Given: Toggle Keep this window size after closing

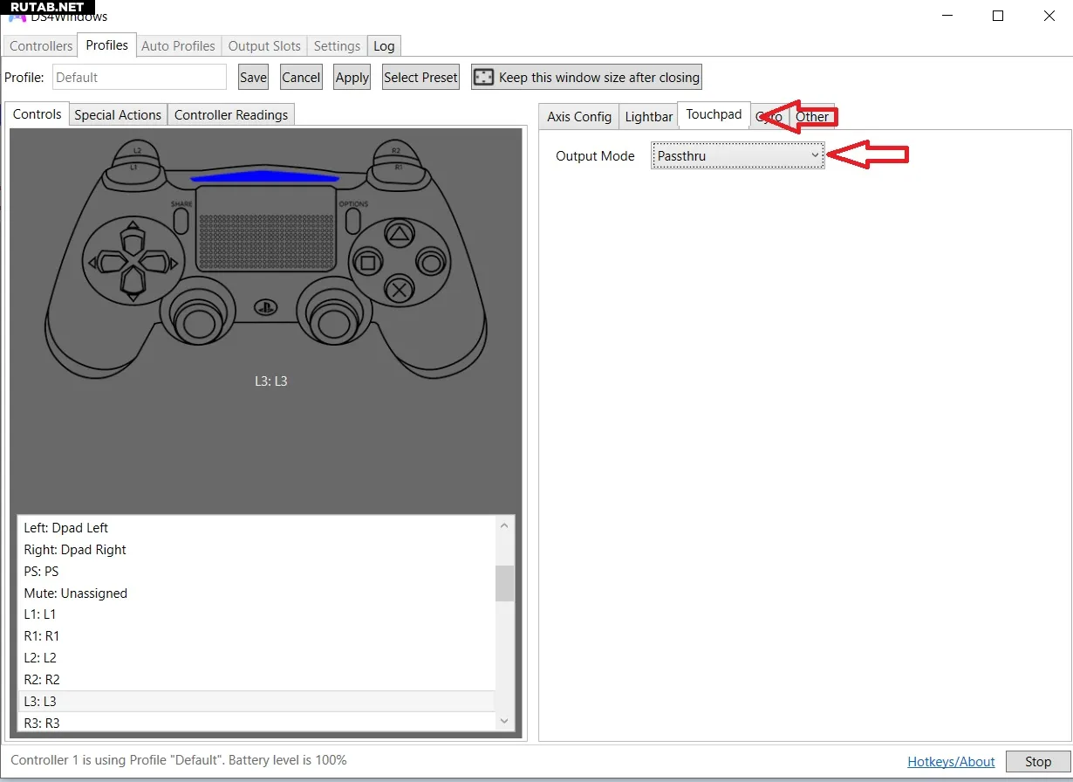Looking at the screenshot, I should pos(586,78).
